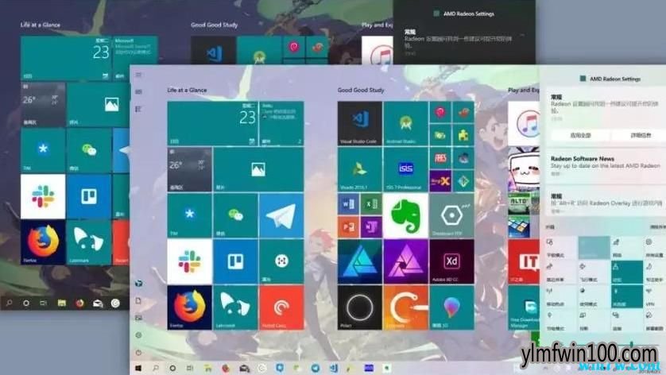The image size is (666, 375).
Task: Open WeChat tile in front Start menu
Action: point(235,216)
